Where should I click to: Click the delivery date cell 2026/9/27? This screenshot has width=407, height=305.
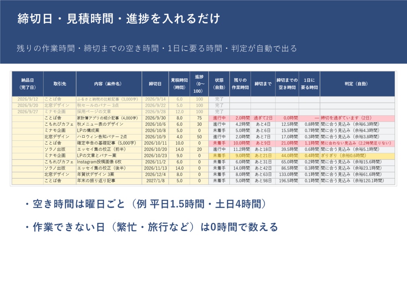(x=28, y=112)
